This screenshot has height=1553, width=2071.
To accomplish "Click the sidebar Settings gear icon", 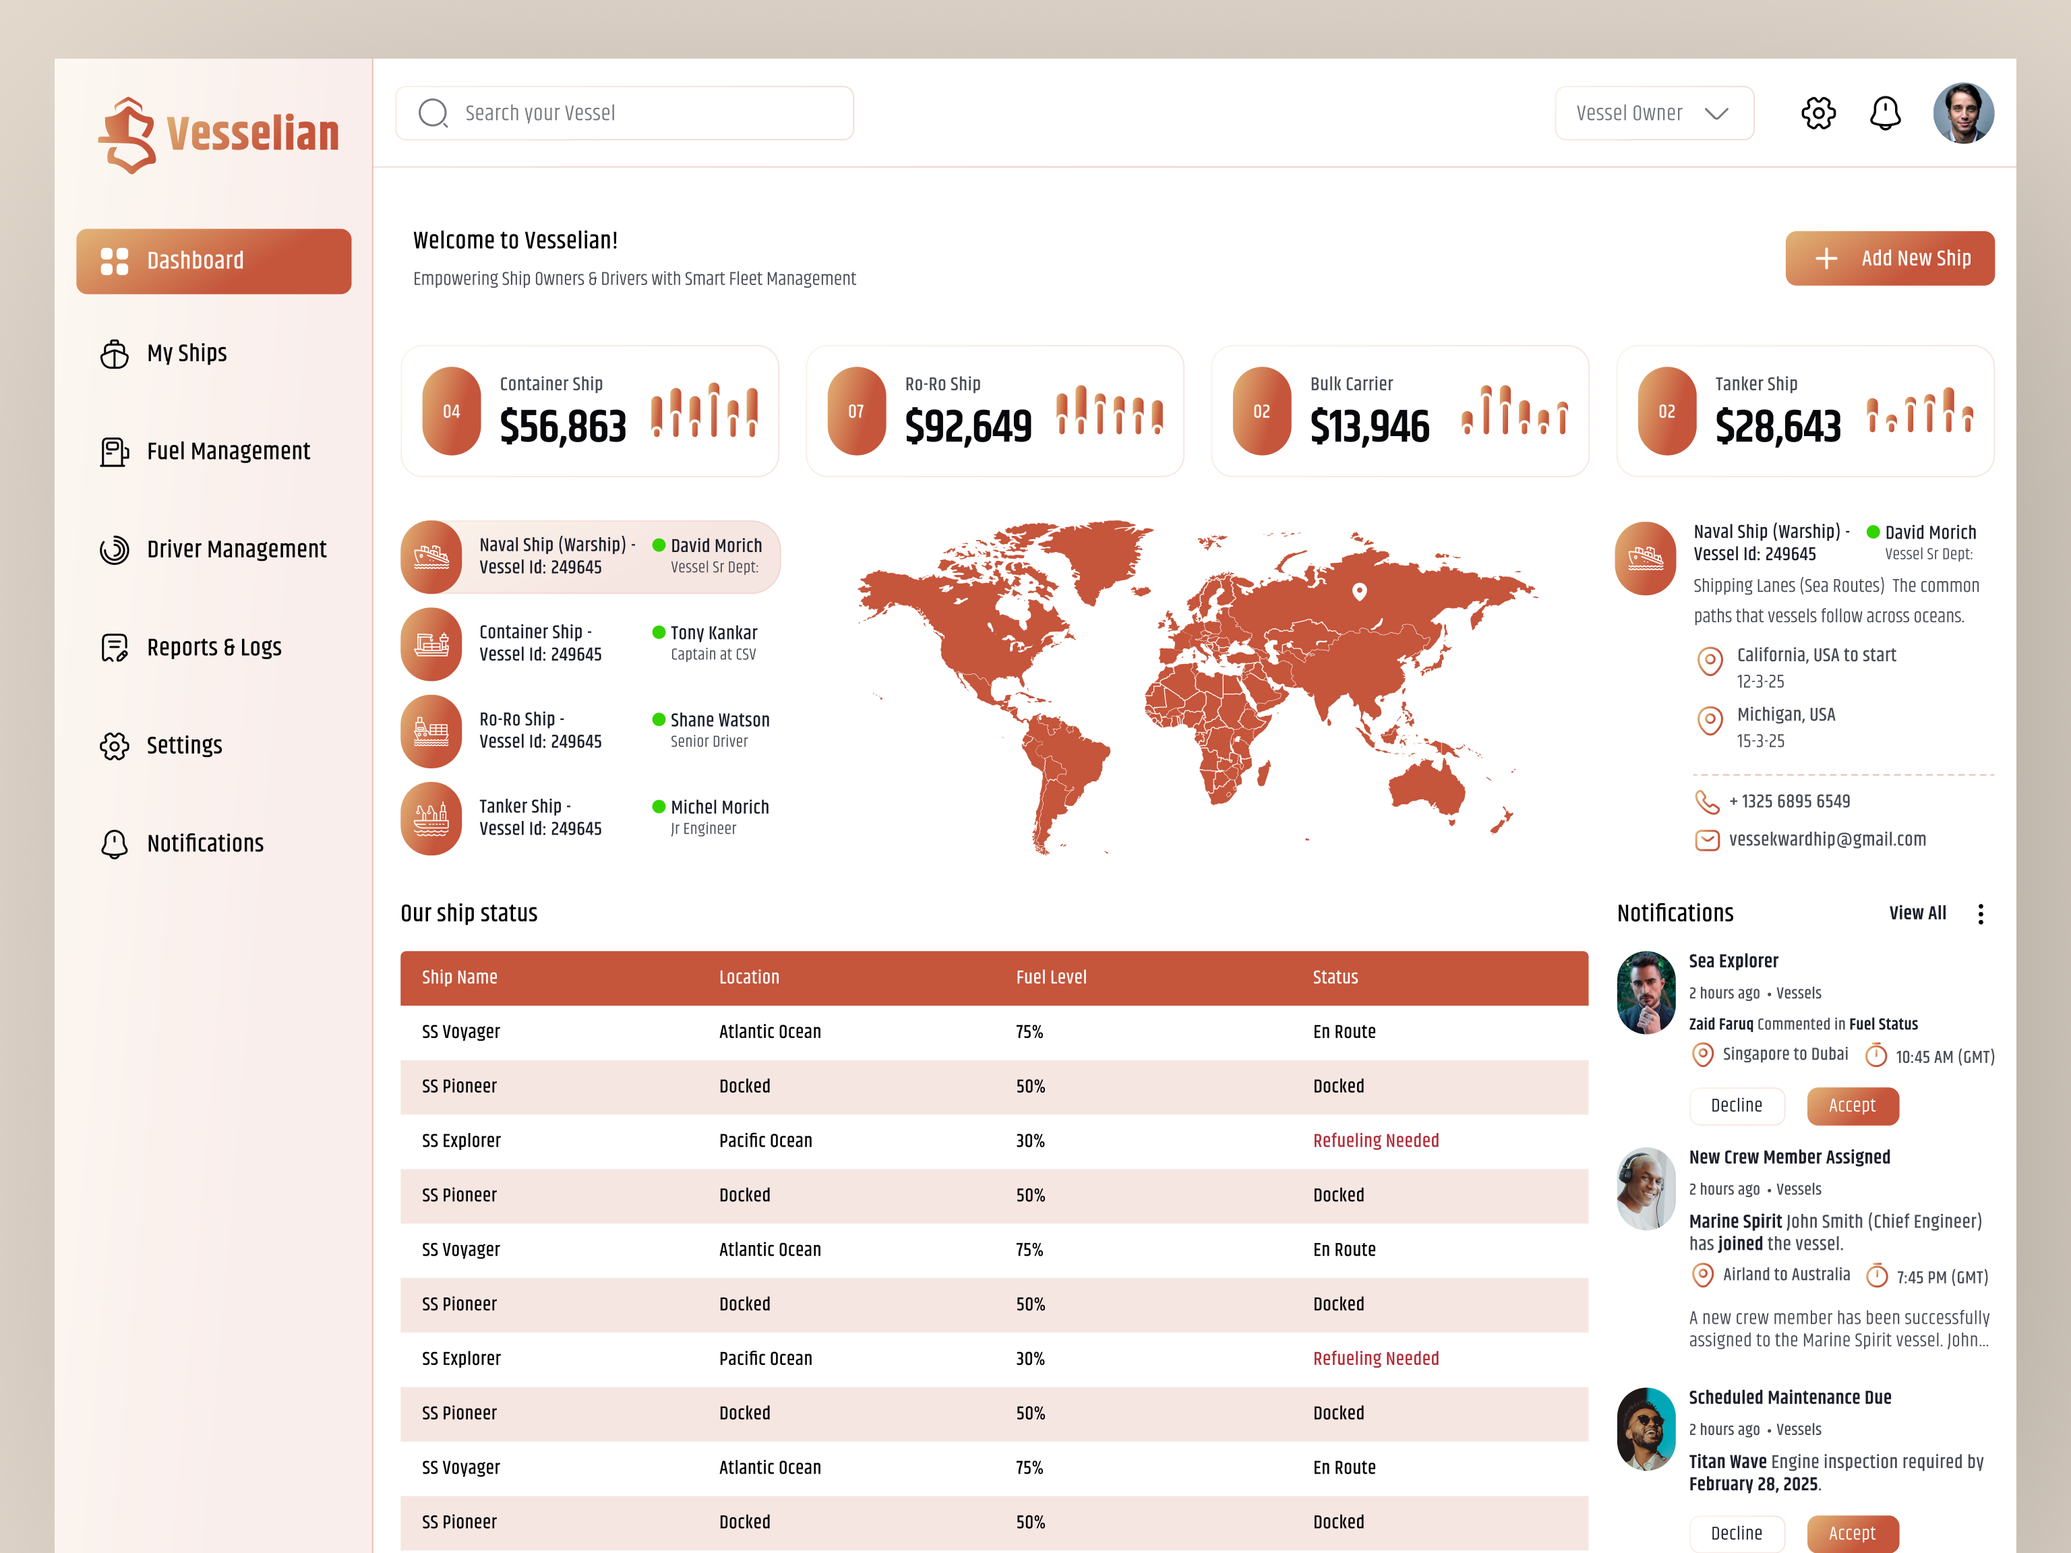I will (x=114, y=746).
